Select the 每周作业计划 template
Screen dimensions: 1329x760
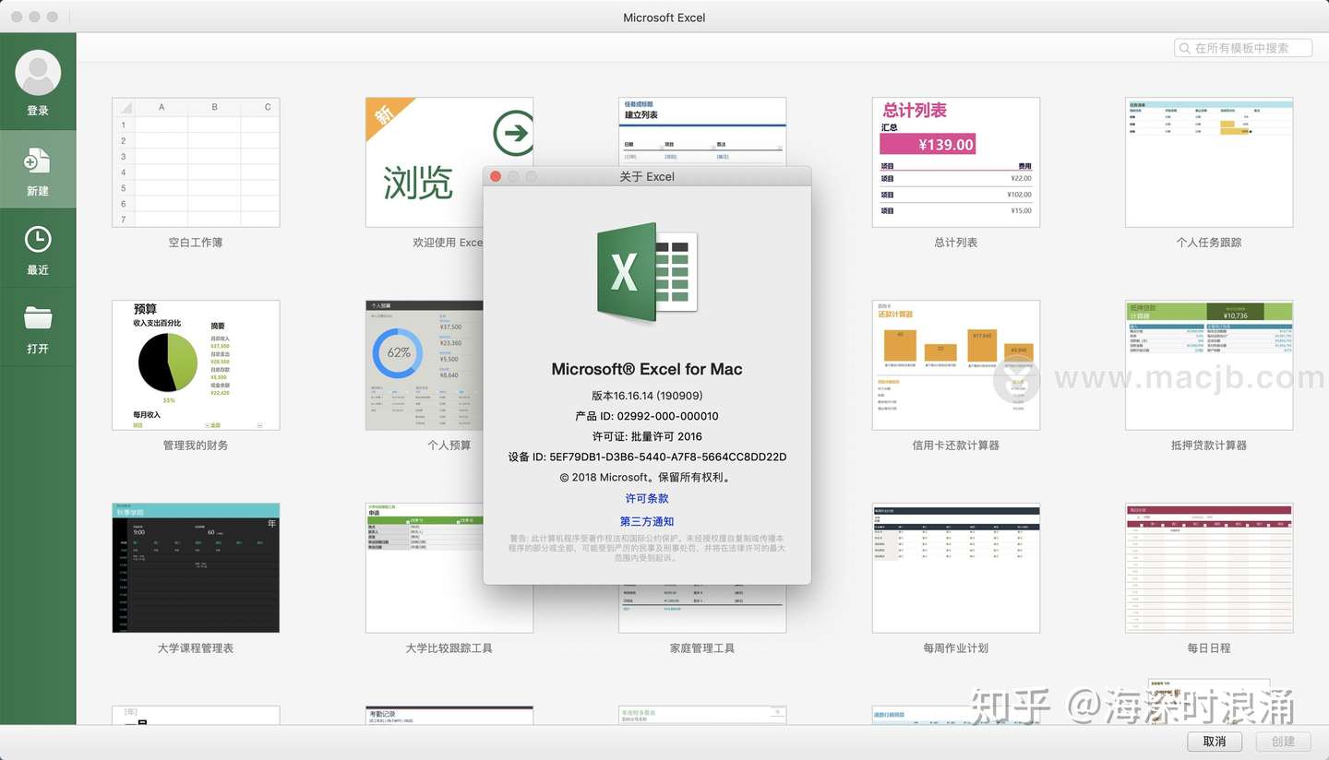click(x=955, y=568)
